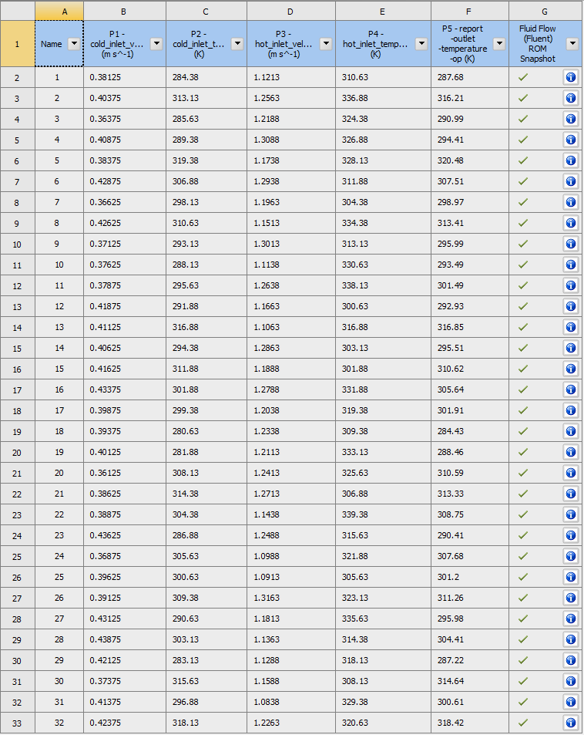Expand P4 hot_inlet temperature filter dropdown

[x=421, y=44]
